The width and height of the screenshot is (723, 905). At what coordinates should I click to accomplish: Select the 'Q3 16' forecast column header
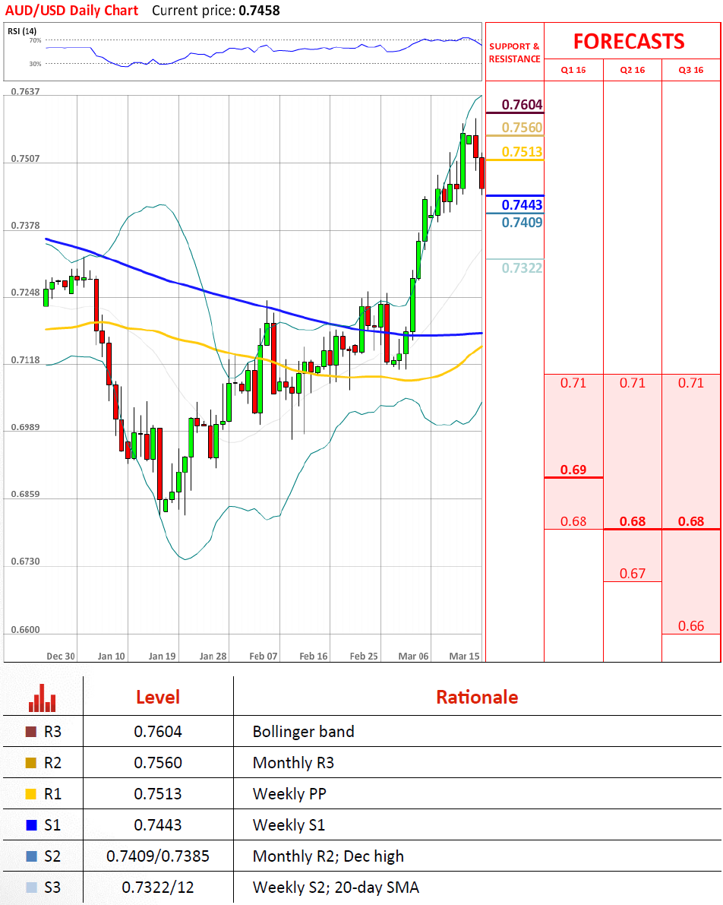(690, 70)
